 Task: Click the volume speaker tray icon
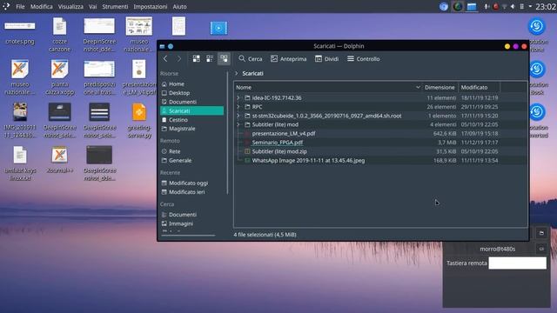click(x=513, y=6)
